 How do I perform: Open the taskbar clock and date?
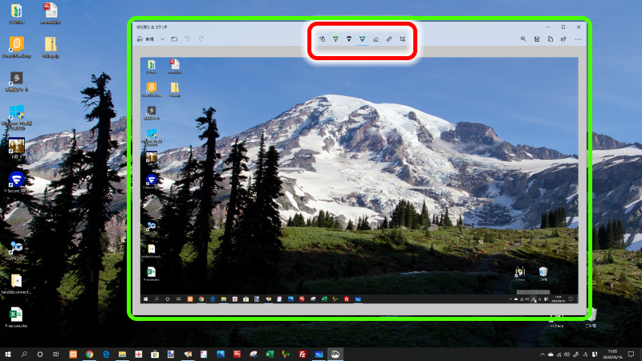[612, 355]
